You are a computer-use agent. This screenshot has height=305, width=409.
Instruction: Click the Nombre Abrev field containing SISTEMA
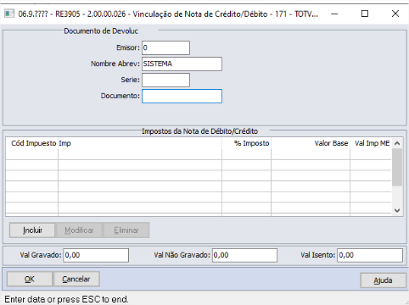(182, 64)
